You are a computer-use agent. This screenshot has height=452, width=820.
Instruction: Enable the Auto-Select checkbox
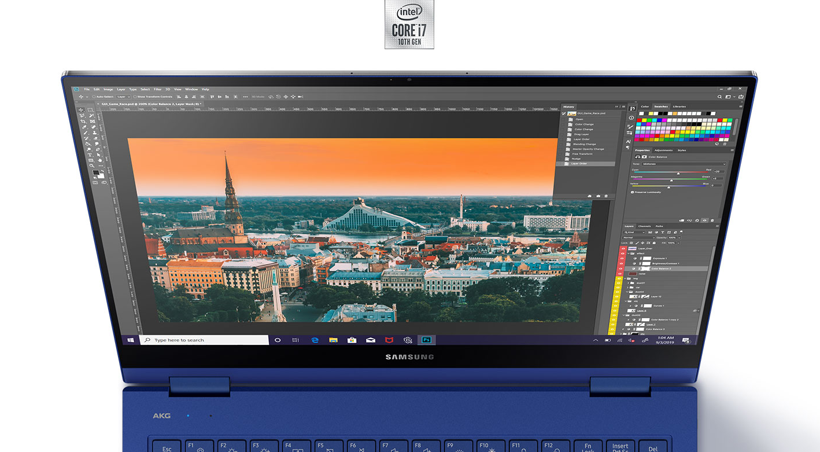tap(94, 97)
